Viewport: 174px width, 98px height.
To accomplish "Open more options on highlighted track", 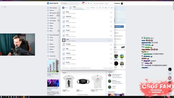I will (x=111, y=40).
